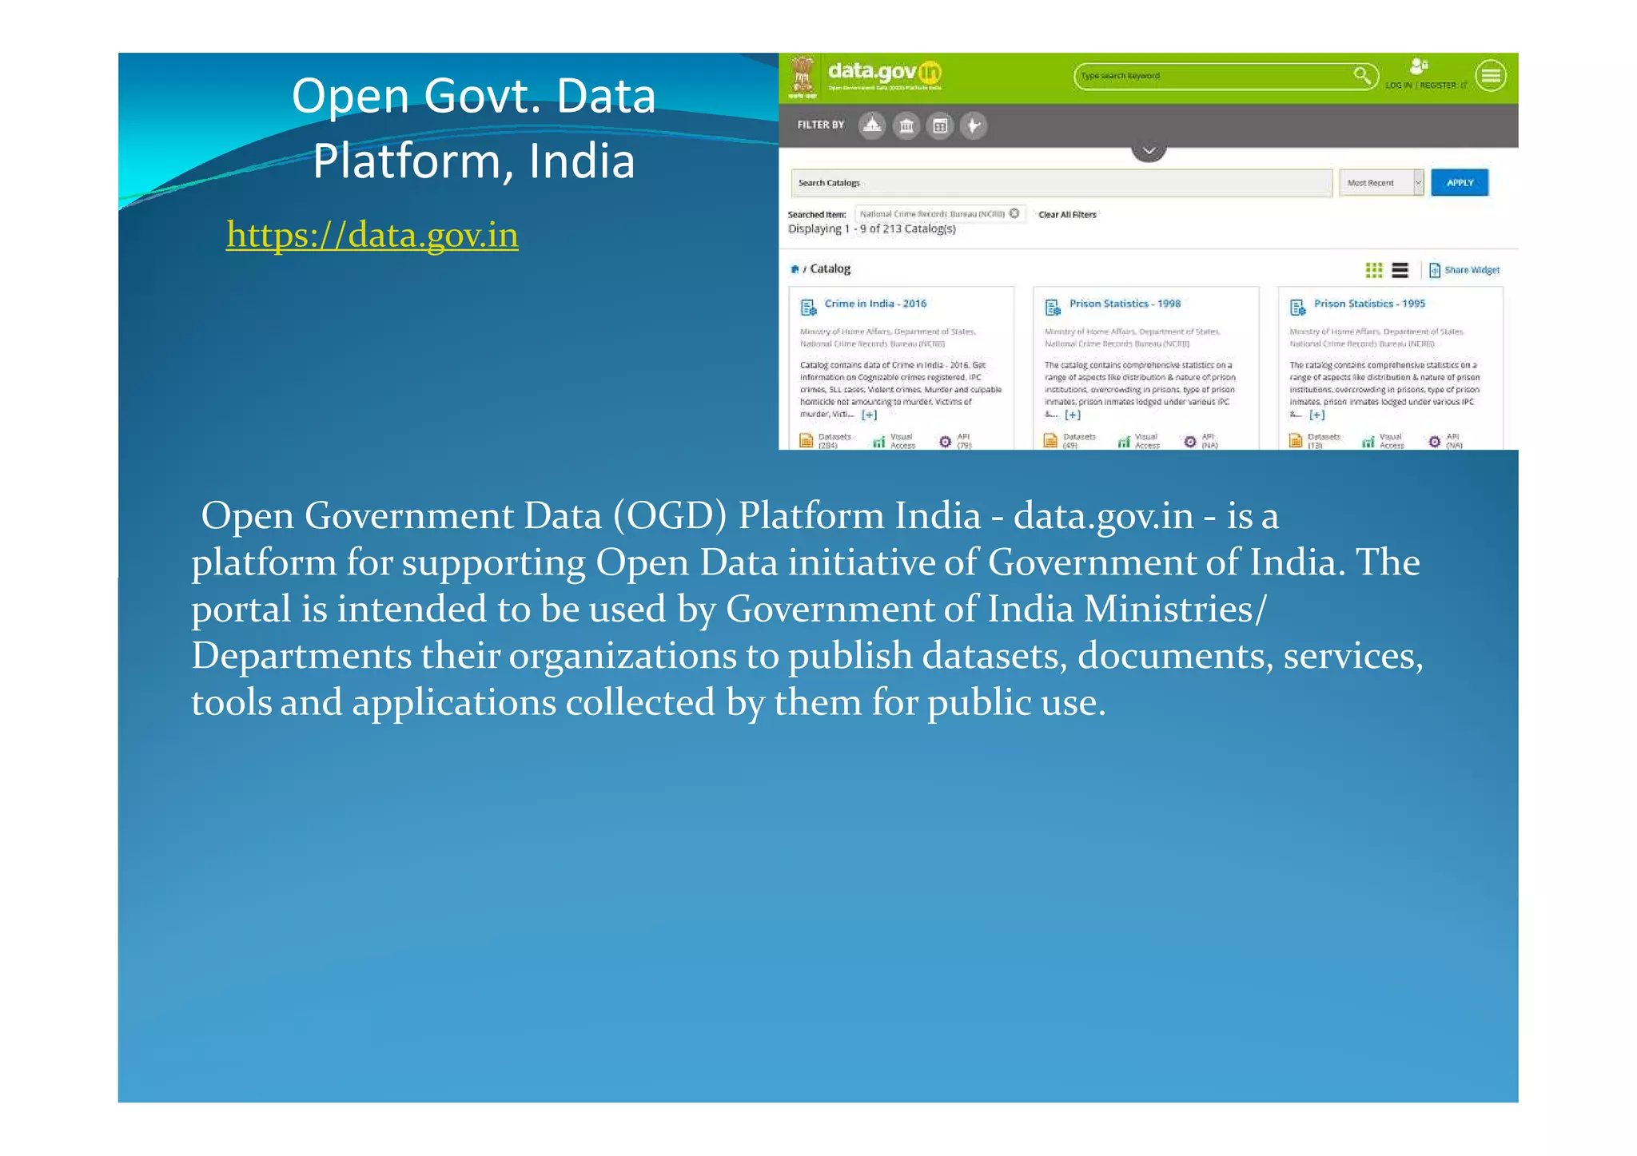
Task: Click the catalog icon beside Prison Statistics - 1998
Action: 1053,307
